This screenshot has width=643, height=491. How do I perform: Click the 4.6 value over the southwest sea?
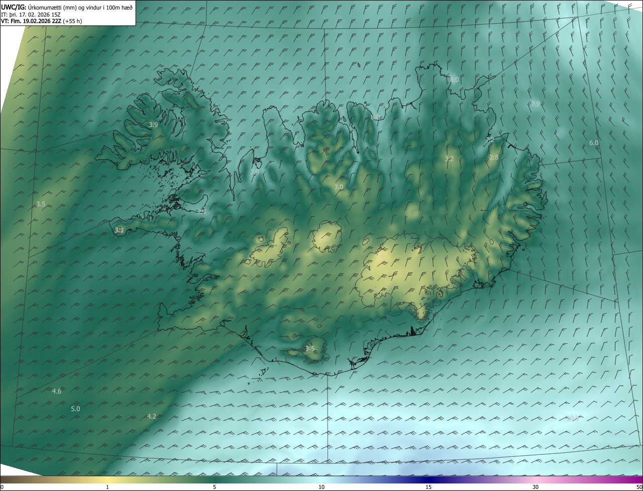tap(57, 391)
